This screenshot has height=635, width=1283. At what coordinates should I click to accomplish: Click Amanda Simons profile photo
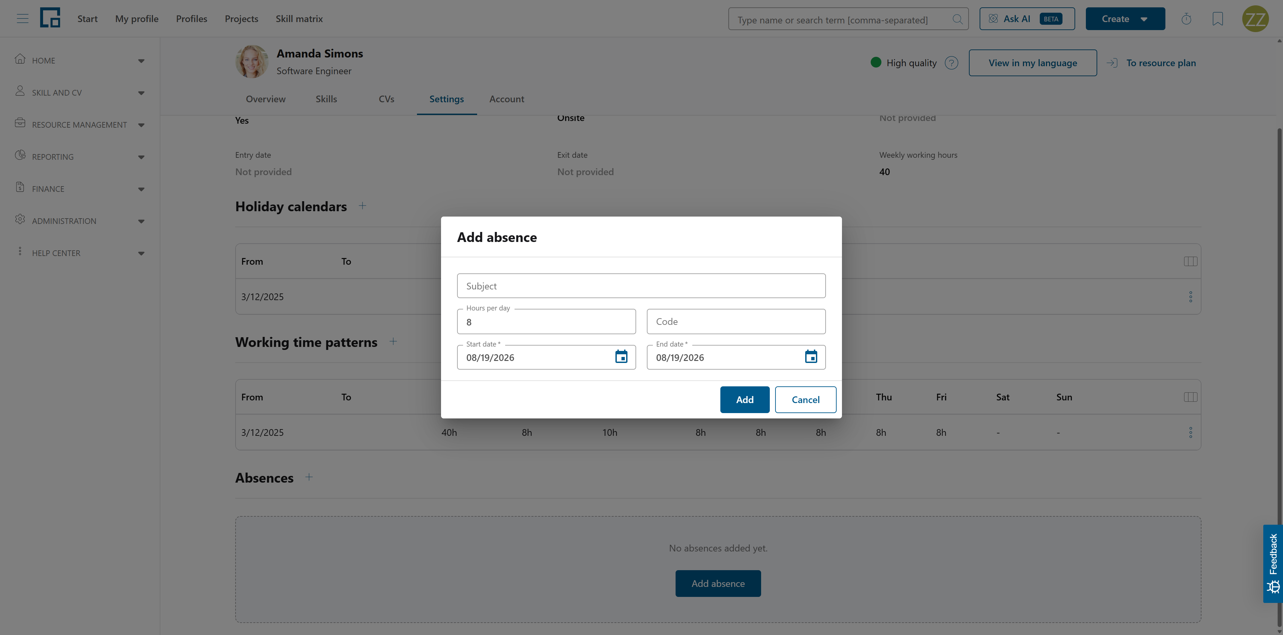point(252,61)
